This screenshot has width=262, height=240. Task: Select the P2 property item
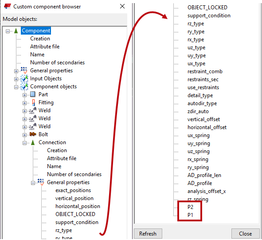coord(190,207)
